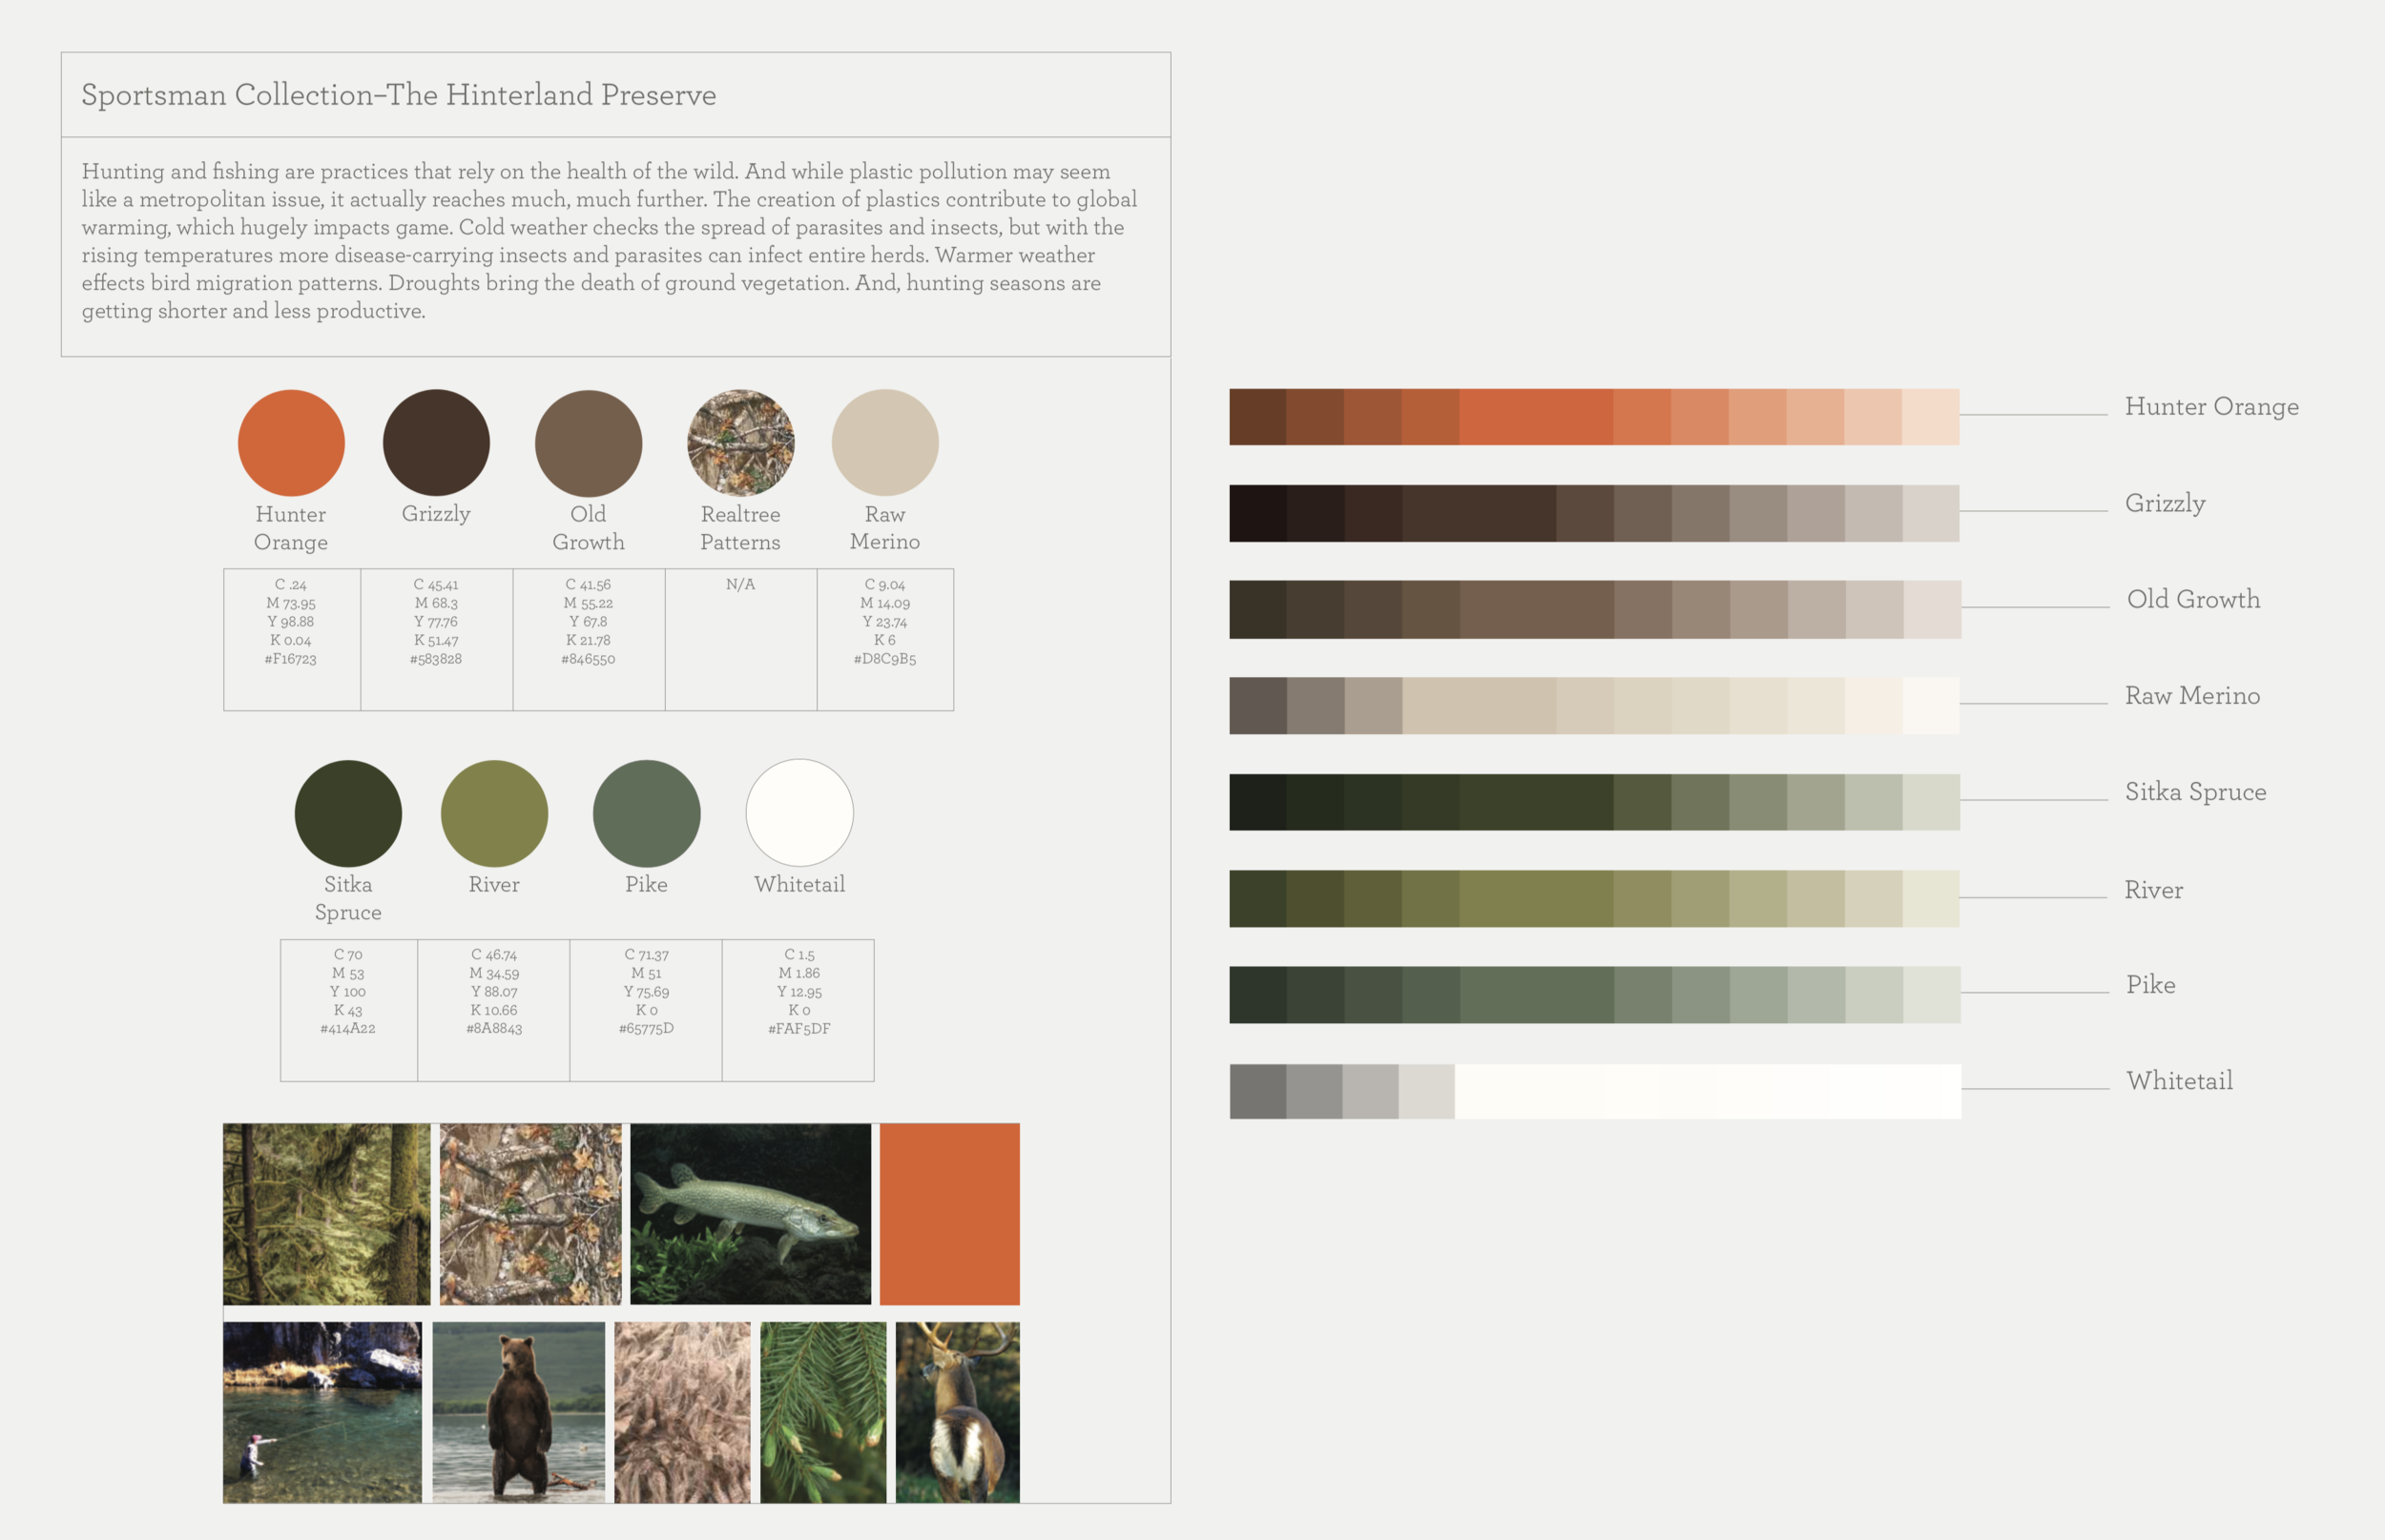Select the #F16723 hex value cell
Viewport: 2385px width, 1540px height.
click(291, 659)
